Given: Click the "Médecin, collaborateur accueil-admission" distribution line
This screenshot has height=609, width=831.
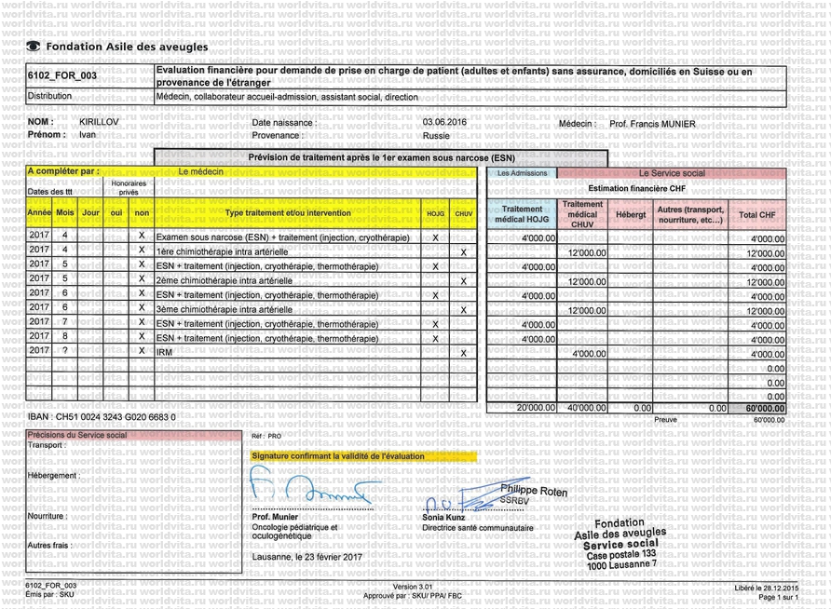Looking at the screenshot, I should (287, 97).
